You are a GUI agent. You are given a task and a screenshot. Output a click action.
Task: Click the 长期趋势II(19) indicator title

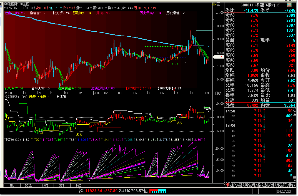coord(16,97)
